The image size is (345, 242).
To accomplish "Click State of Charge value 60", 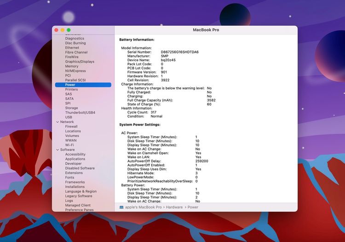I will (x=209, y=104).
